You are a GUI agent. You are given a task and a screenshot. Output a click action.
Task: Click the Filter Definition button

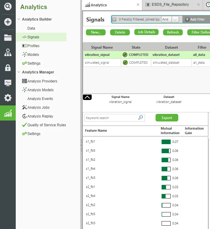[199, 32]
